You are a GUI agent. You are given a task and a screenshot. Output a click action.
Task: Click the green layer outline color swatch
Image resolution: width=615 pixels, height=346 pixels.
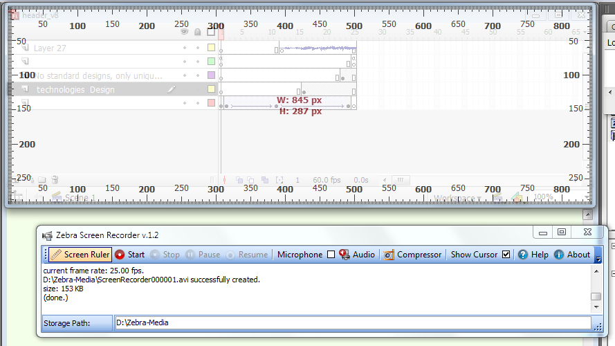[x=211, y=61]
